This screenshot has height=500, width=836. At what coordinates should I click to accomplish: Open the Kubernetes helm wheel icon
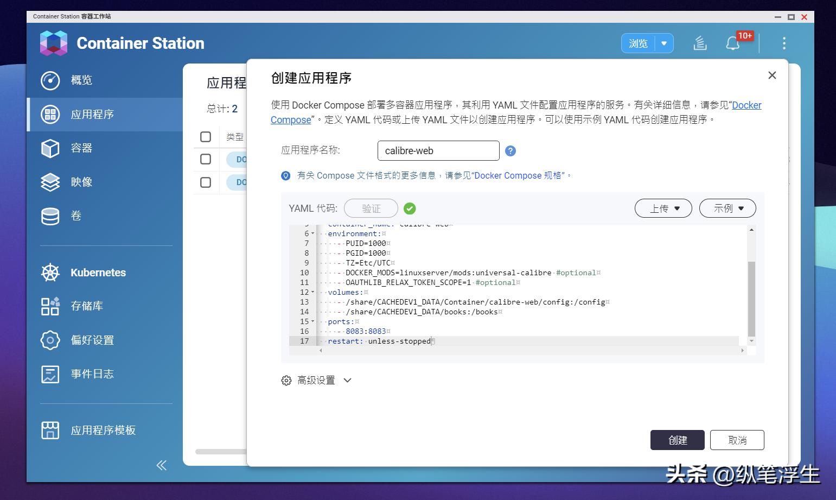[x=50, y=273]
